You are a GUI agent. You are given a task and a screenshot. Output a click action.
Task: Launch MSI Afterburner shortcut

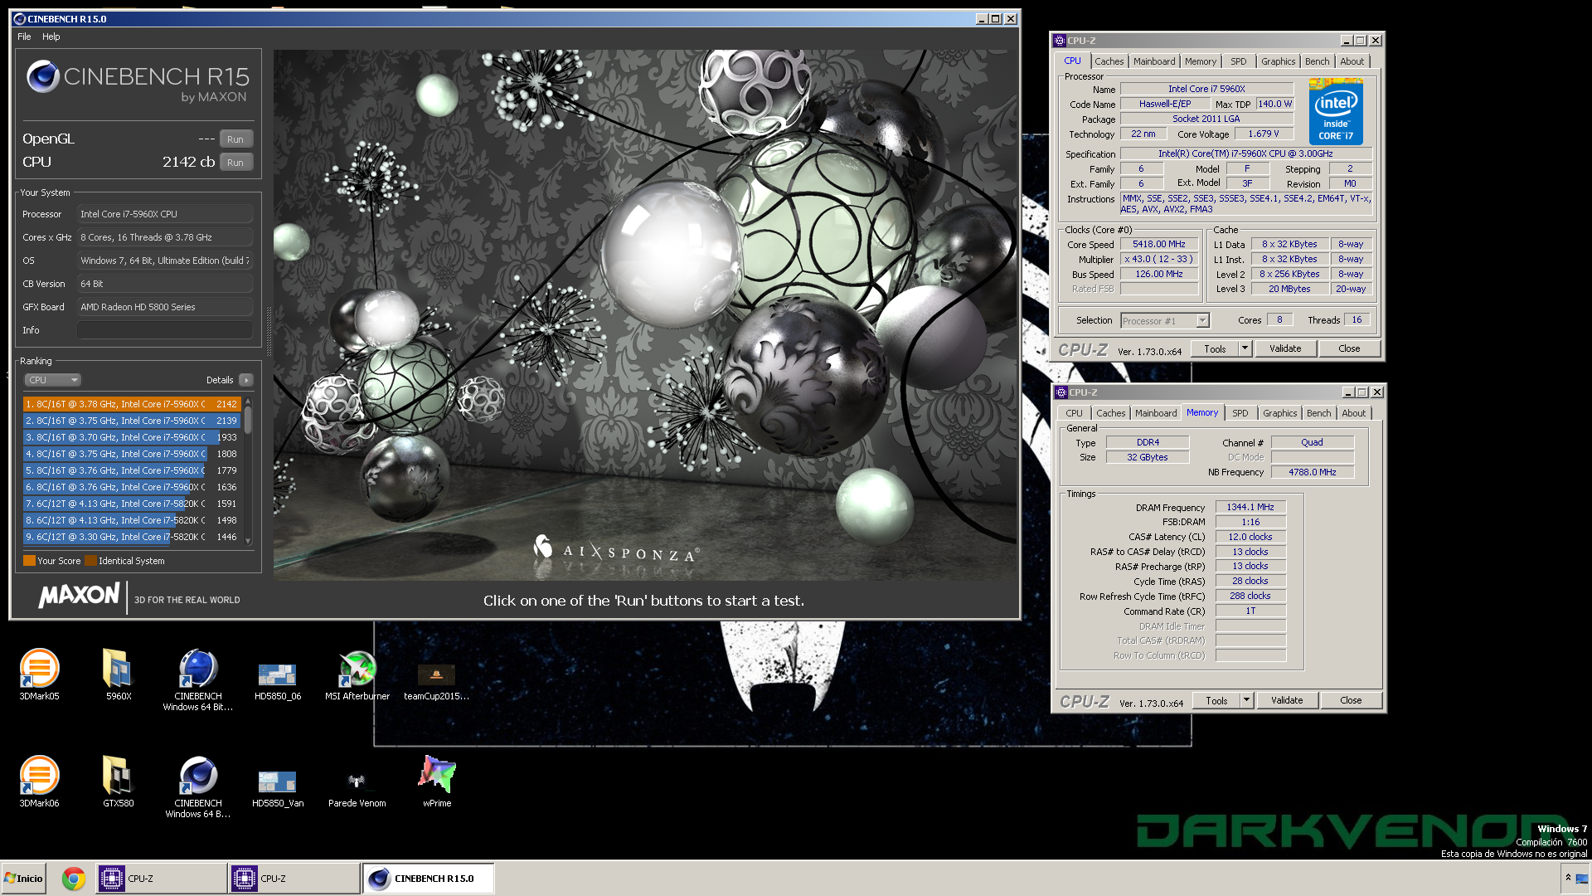click(357, 674)
